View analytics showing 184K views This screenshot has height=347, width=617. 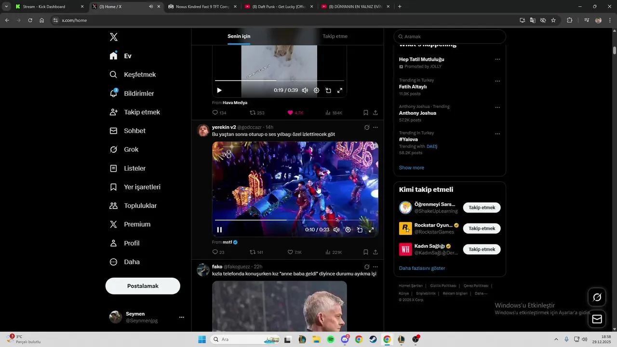[x=334, y=113]
